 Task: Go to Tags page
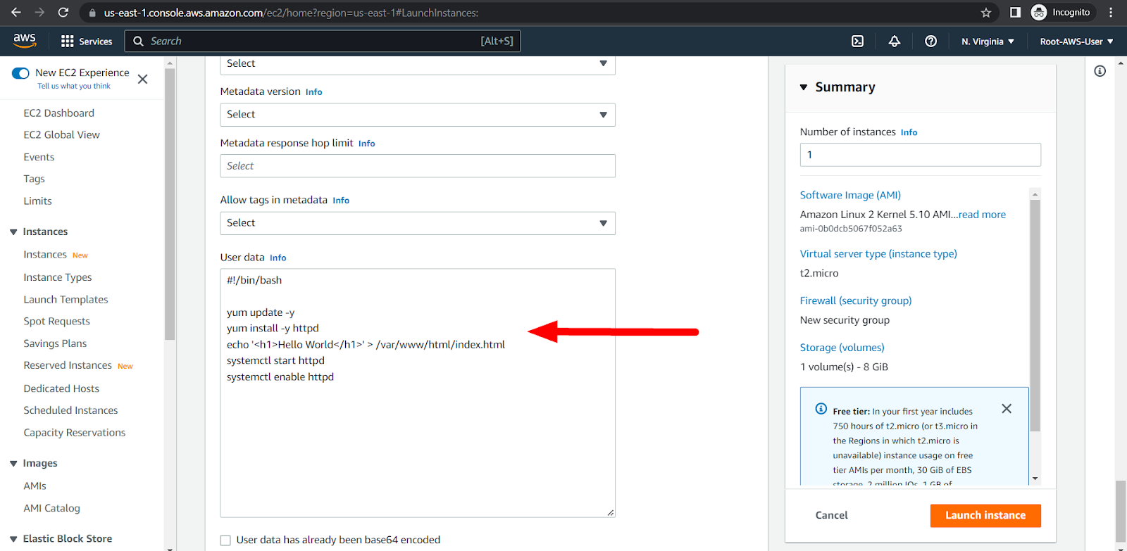[x=34, y=179]
